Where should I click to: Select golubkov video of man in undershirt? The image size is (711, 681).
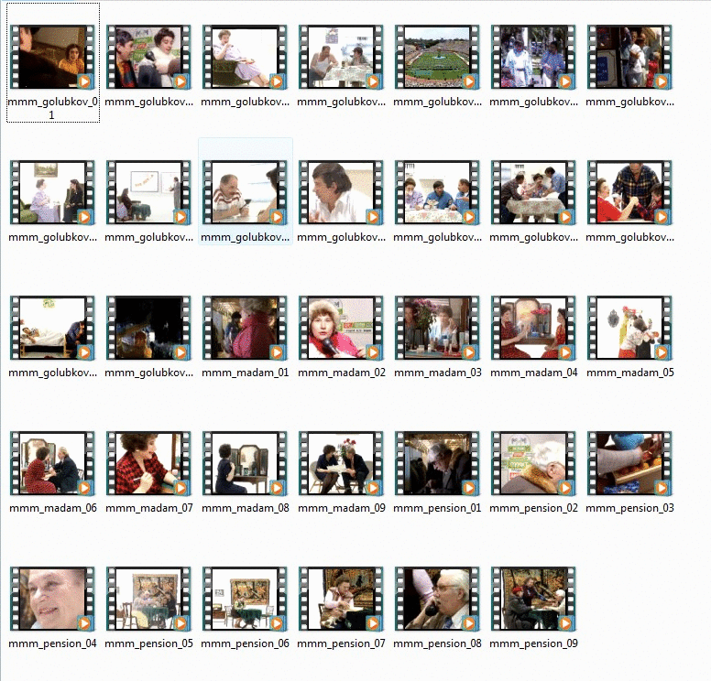(341, 57)
